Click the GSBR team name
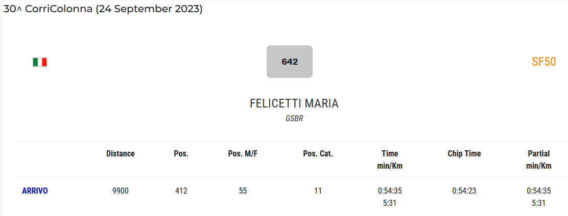The height and width of the screenshot is (216, 568). pyautogui.click(x=294, y=119)
